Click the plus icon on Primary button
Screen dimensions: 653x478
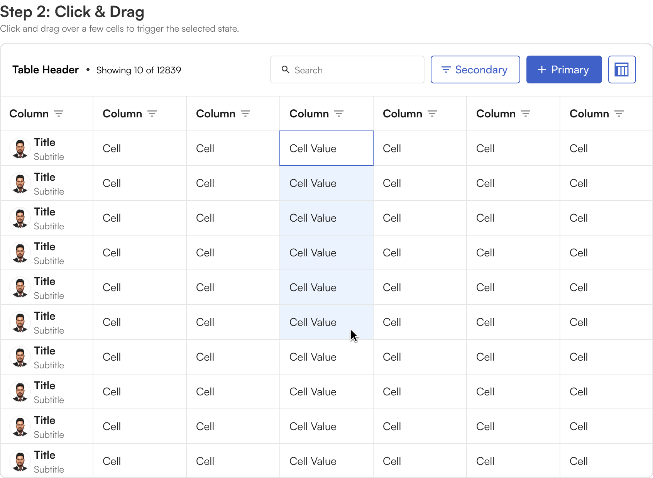click(542, 69)
